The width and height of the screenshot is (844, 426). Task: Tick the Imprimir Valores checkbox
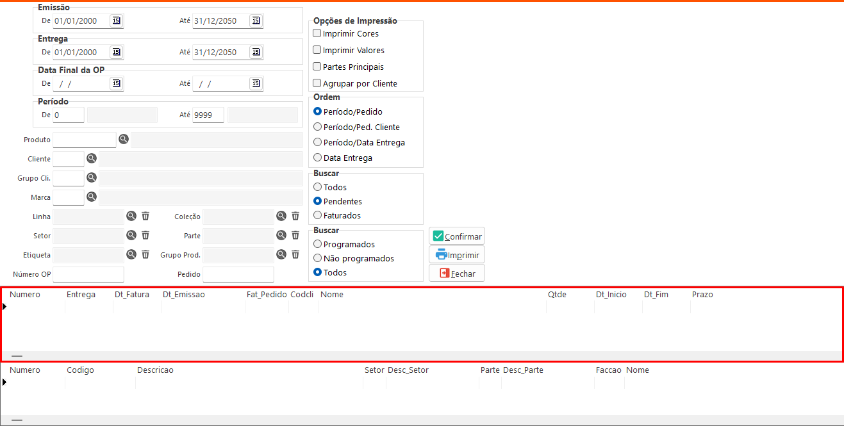coord(317,50)
